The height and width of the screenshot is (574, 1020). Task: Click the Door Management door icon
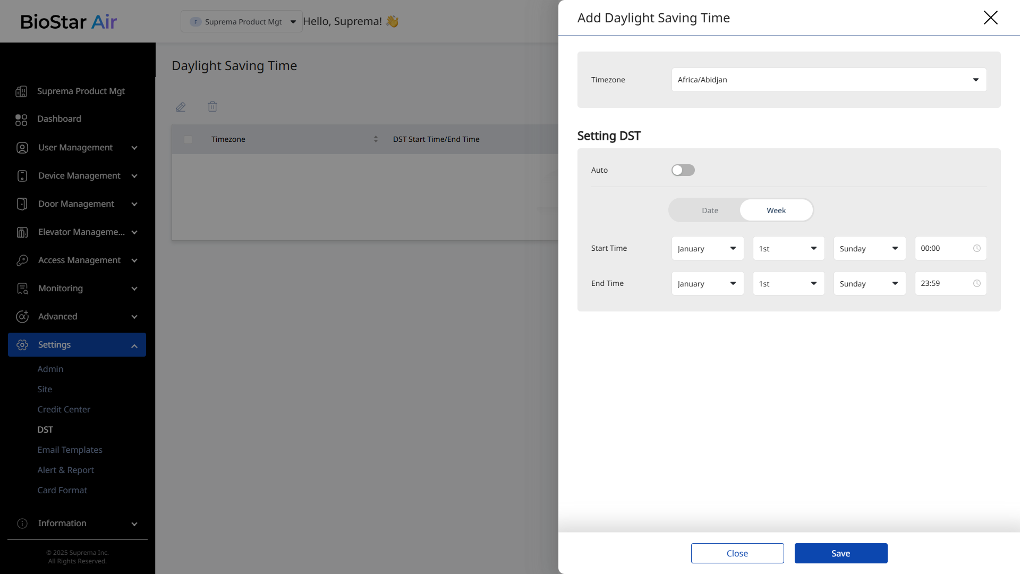pos(22,204)
